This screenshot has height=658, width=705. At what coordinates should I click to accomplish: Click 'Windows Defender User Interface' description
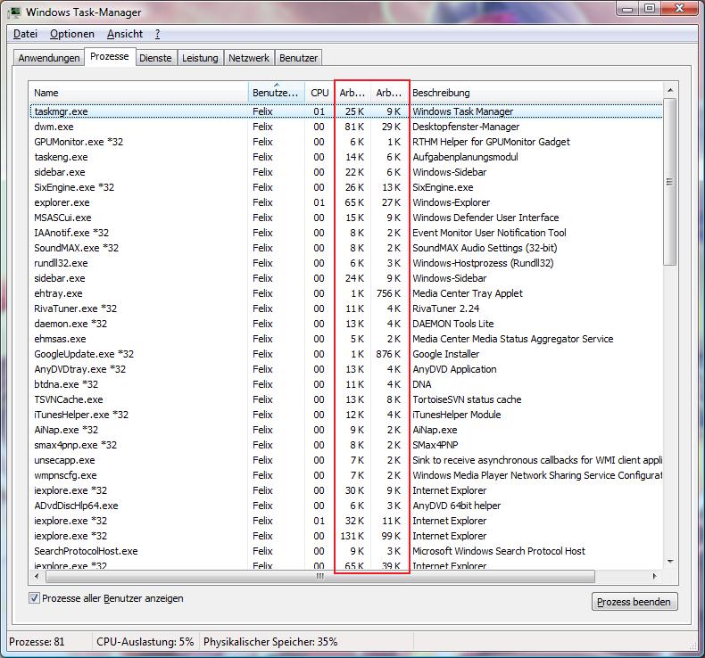(485, 218)
